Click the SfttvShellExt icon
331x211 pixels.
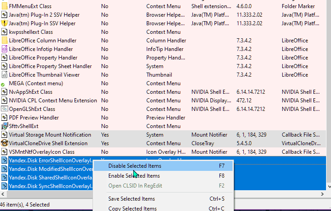4,126
